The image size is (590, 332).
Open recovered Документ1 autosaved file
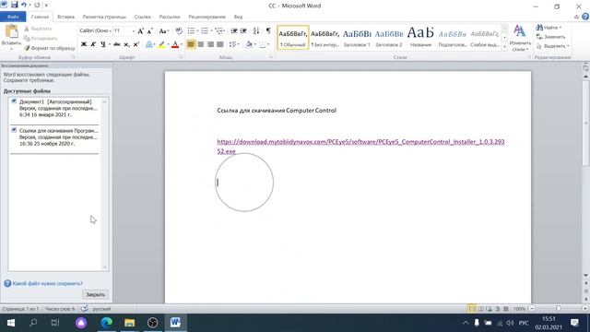click(55, 109)
